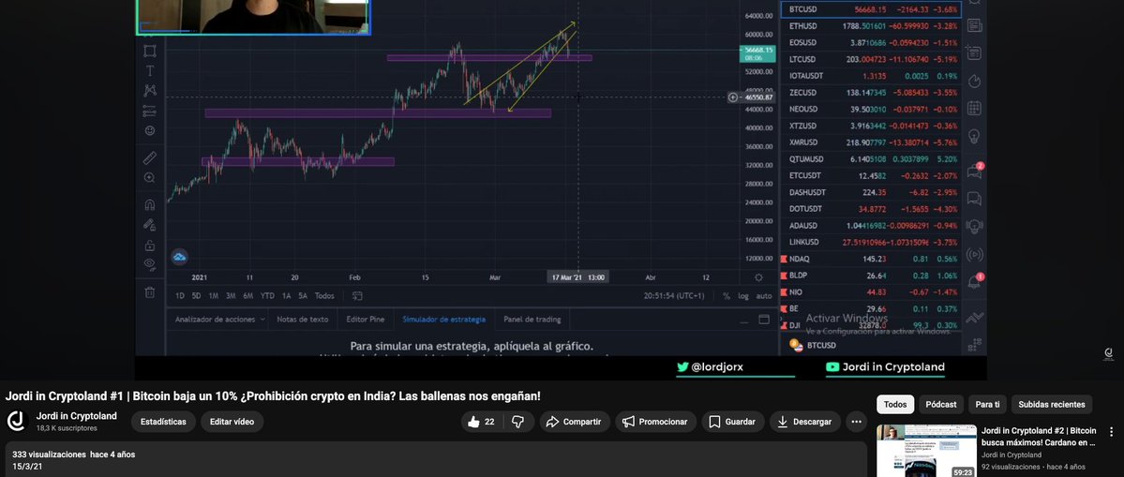1124x477 pixels.
Task: Select the ruler measure tool
Action: (x=150, y=157)
